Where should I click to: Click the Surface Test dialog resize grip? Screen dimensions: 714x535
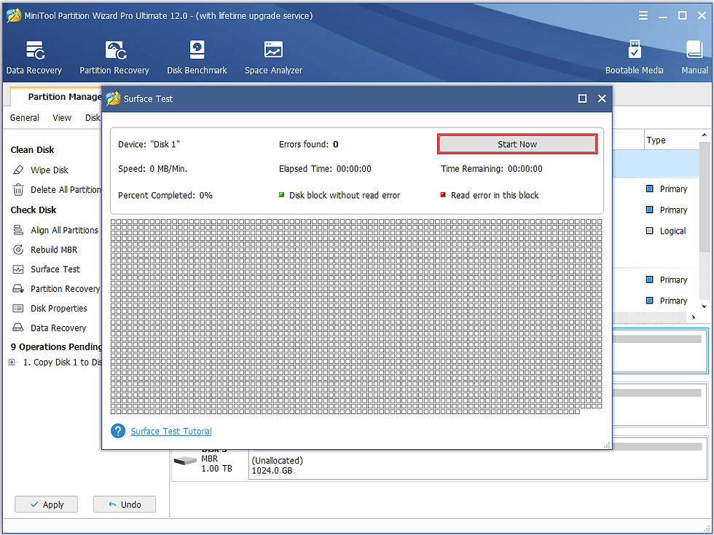tap(607, 445)
